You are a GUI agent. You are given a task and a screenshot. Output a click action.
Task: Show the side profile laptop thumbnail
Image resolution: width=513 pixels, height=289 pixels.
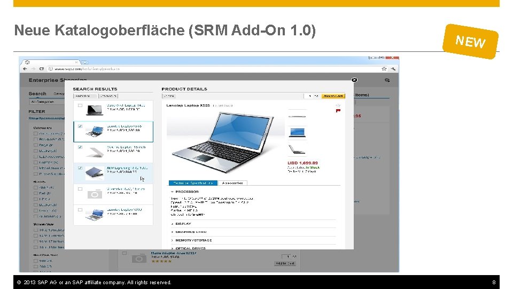(297, 149)
